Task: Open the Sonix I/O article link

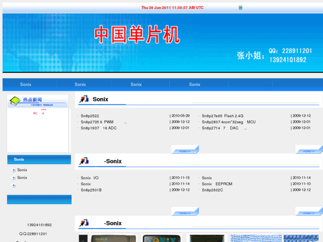Action: [x=90, y=178]
